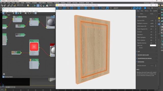This screenshot has width=163, height=91.
Task: Choose the rectangular selection region icon
Action: [x=31, y=6]
